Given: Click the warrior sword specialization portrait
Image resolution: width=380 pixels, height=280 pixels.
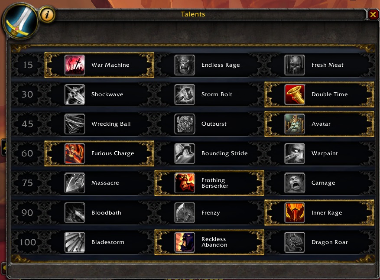Looking at the screenshot, I should tap(20, 22).
